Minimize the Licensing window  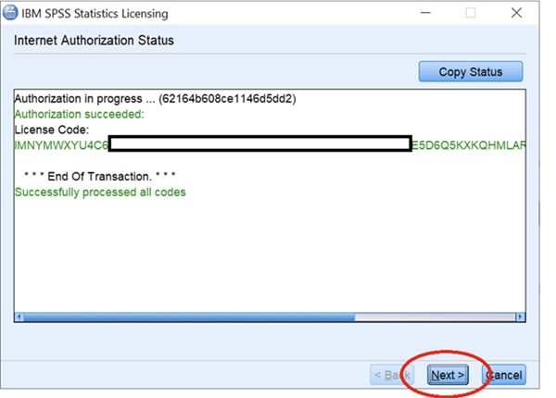tap(425, 13)
